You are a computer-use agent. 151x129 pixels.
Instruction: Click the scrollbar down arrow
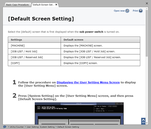147,123
